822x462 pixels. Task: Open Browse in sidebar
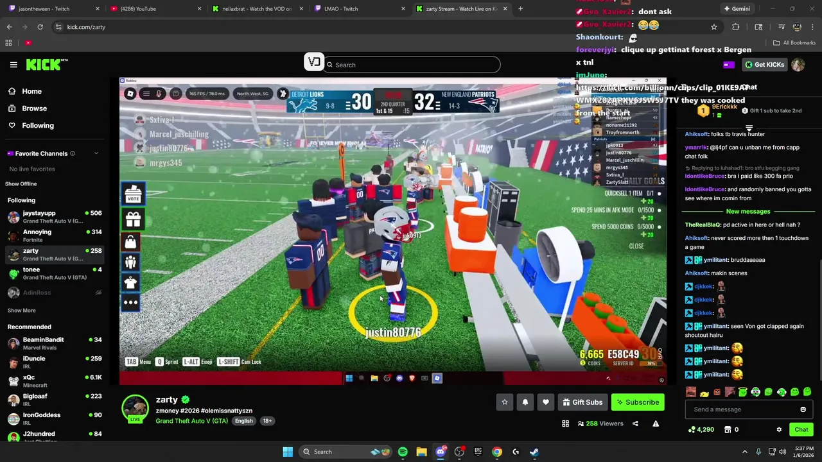coord(34,108)
